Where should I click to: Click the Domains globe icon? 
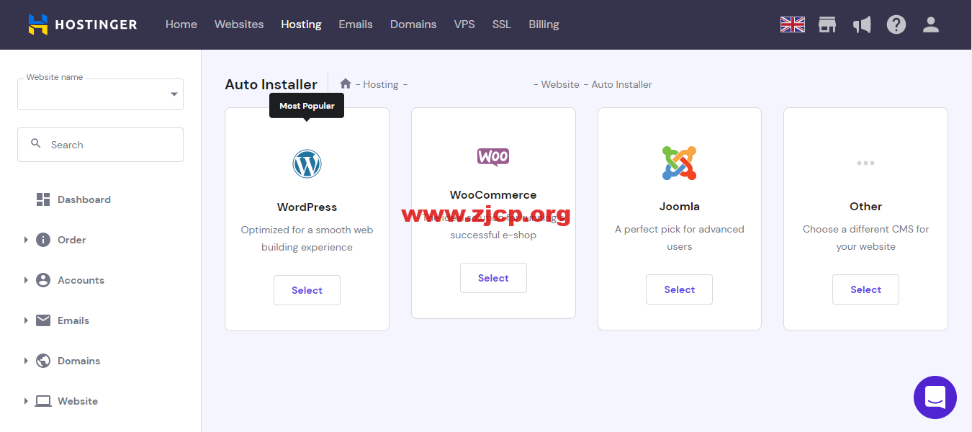(x=43, y=361)
